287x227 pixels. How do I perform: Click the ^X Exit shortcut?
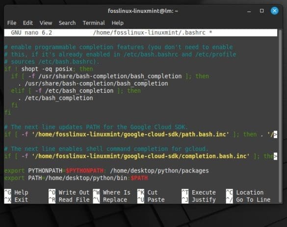coord(16,200)
